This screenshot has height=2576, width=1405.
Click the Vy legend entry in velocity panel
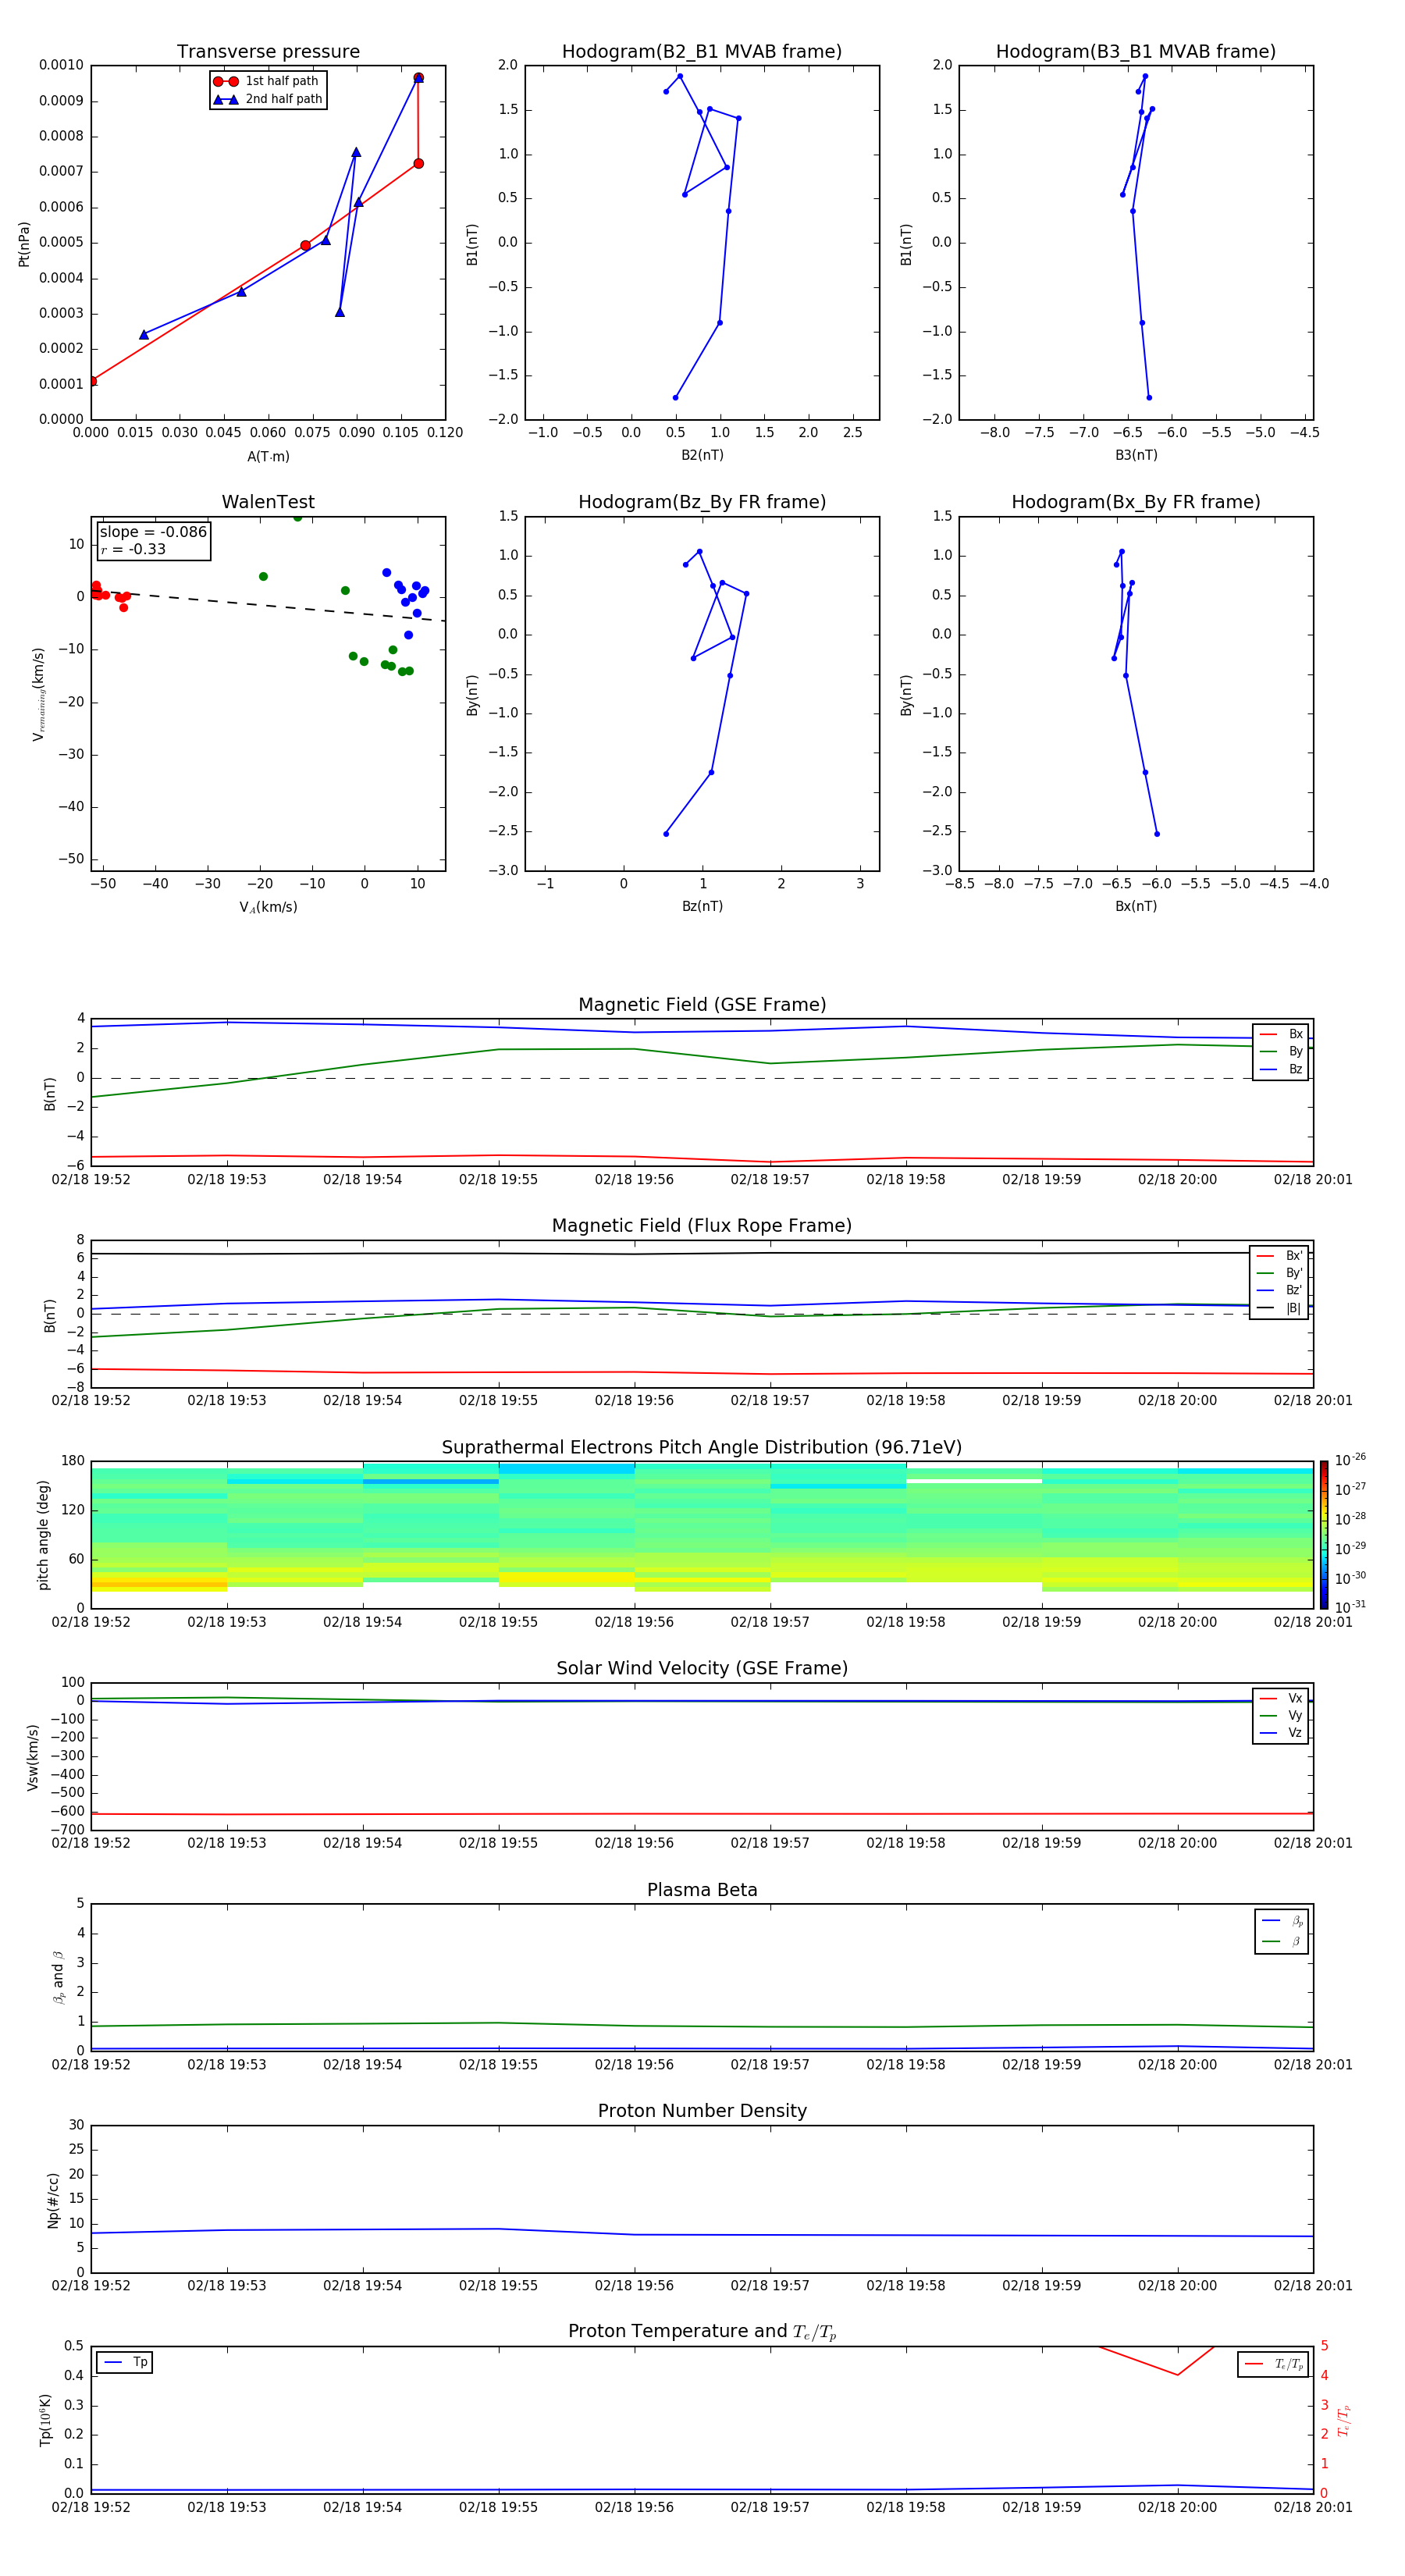(x=1281, y=1716)
